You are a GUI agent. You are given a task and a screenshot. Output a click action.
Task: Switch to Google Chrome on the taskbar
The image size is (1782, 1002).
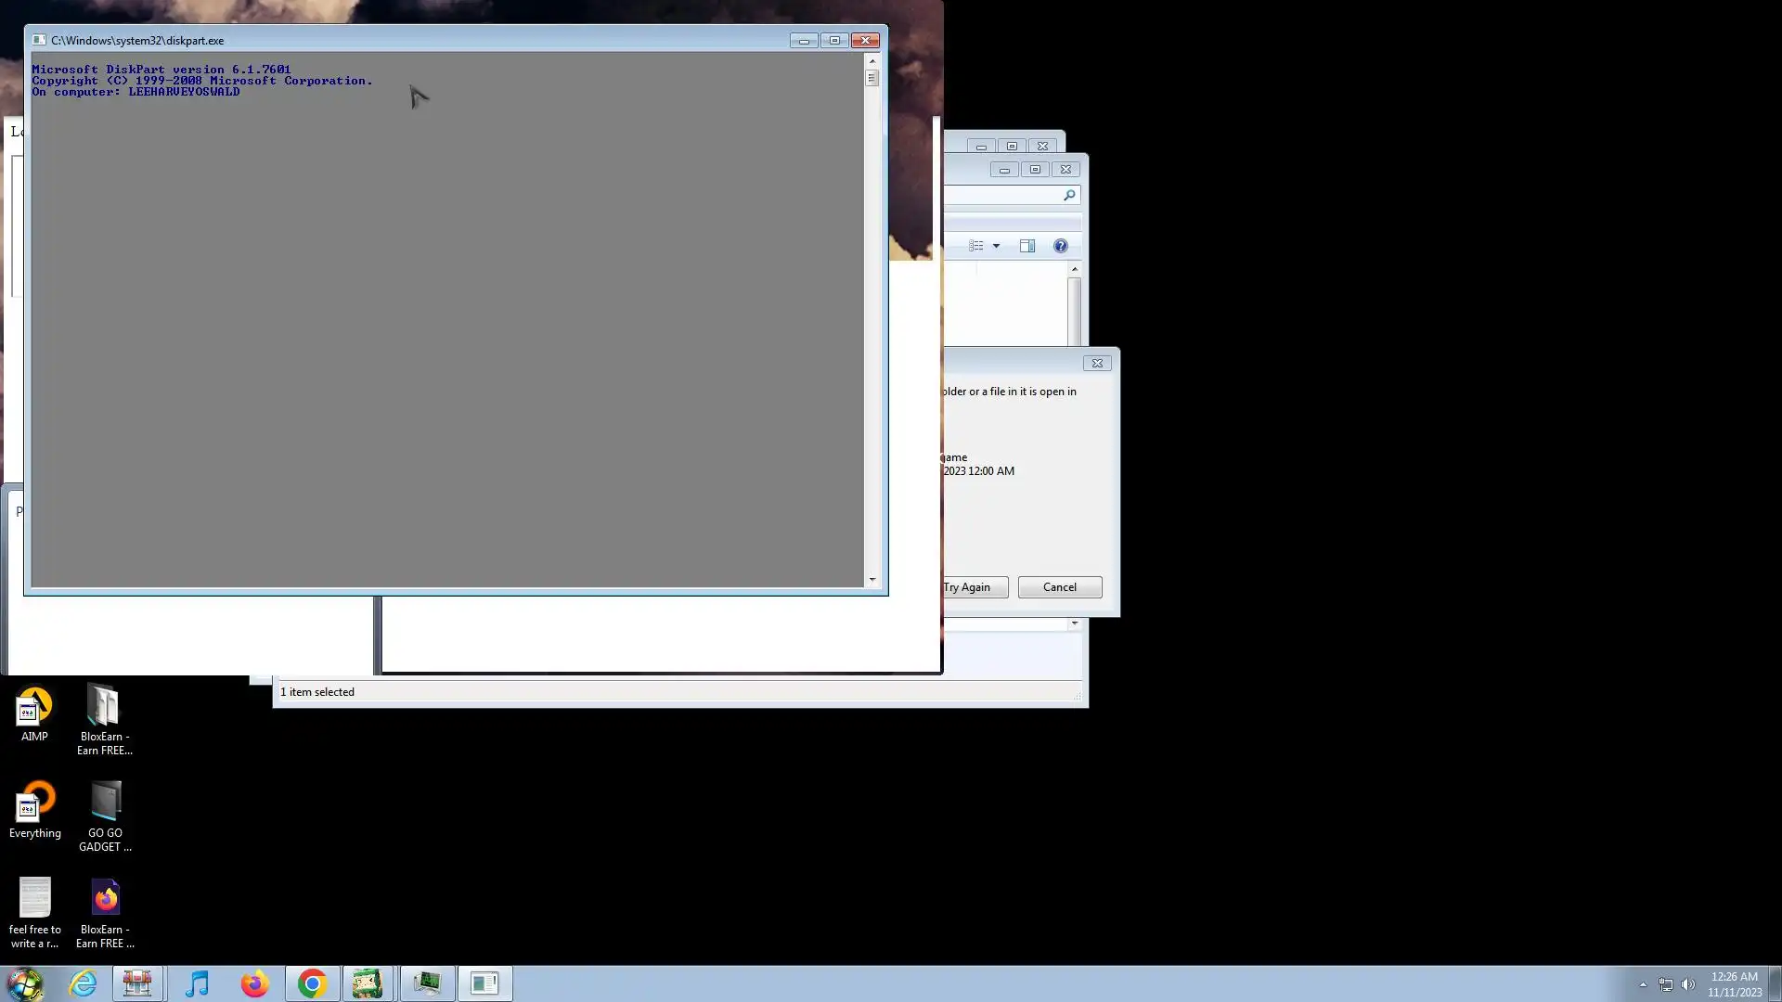pos(312,983)
